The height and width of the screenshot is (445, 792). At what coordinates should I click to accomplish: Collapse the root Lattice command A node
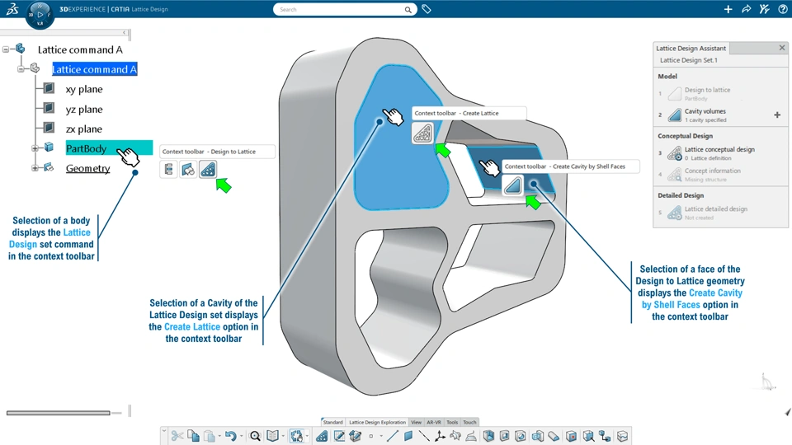pos(6,49)
